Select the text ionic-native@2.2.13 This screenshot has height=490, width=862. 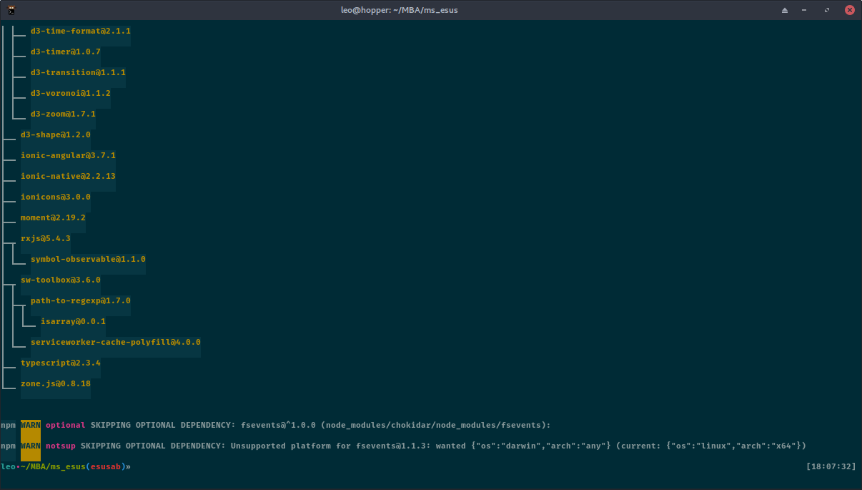pyautogui.click(x=68, y=177)
